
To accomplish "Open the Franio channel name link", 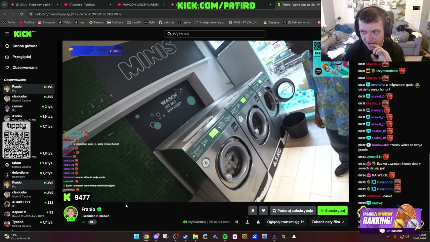I will coord(88,209).
